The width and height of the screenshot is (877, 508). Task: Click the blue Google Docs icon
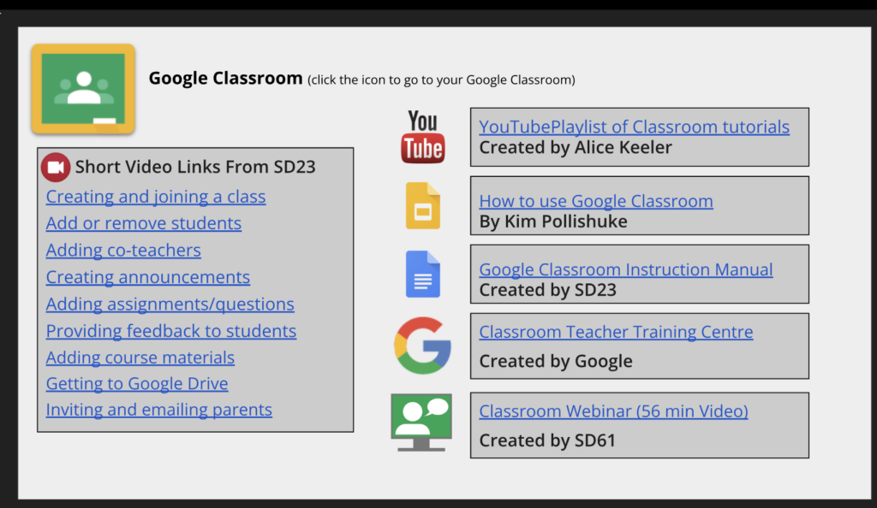(422, 274)
